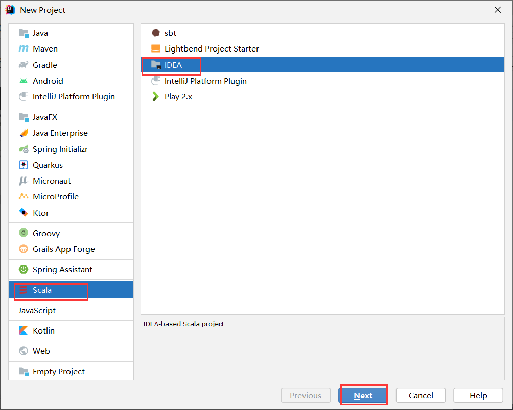Select Quarkus label in list
Image resolution: width=513 pixels, height=410 pixels.
point(48,165)
